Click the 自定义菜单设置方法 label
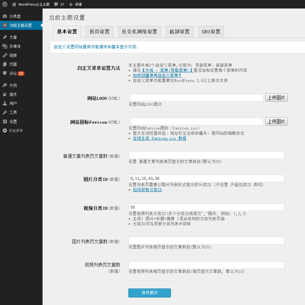Screen dimensions: 305x305 (99, 68)
